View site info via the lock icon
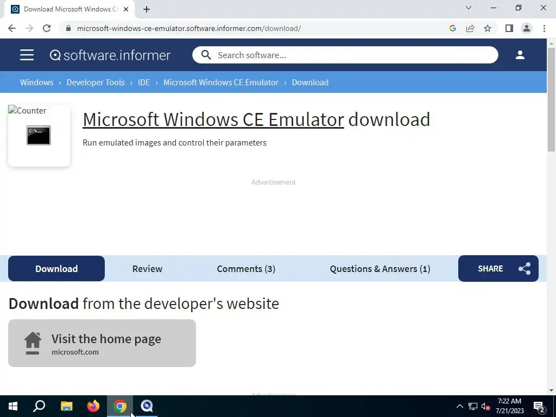Screen dimensions: 556x417 (68, 28)
